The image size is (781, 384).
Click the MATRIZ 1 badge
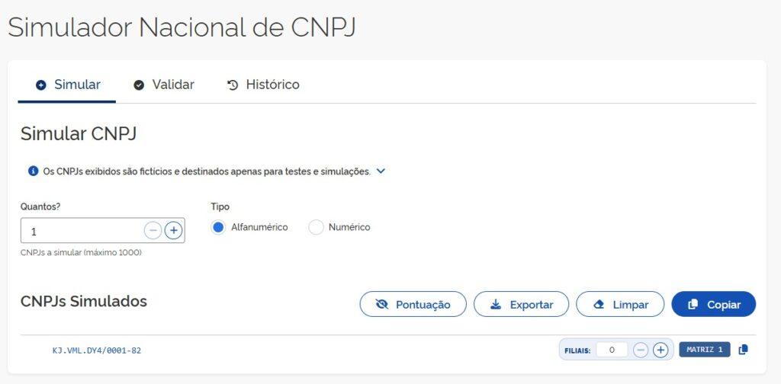click(704, 350)
